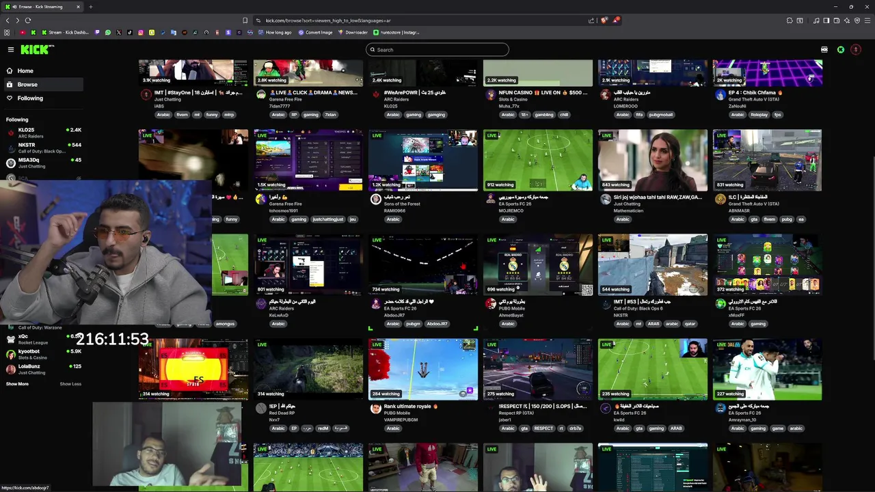Open the Brave VPN shield icon

coord(857,20)
